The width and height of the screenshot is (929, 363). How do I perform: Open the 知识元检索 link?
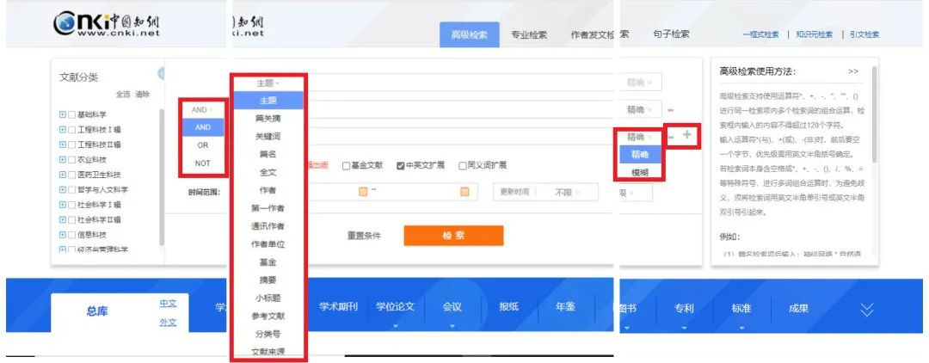(x=814, y=34)
